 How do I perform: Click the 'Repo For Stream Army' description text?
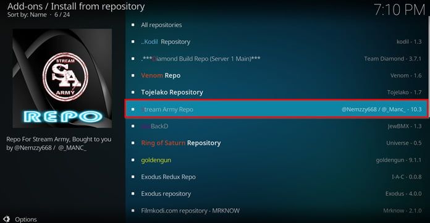coord(59,143)
